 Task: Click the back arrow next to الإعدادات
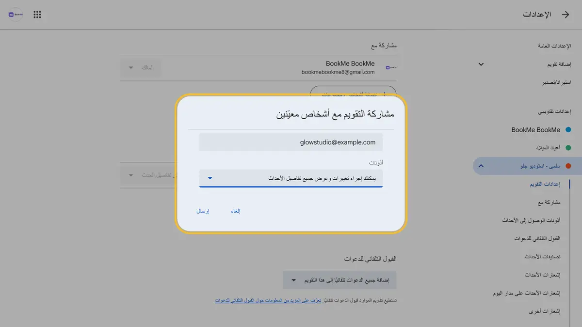566,15
